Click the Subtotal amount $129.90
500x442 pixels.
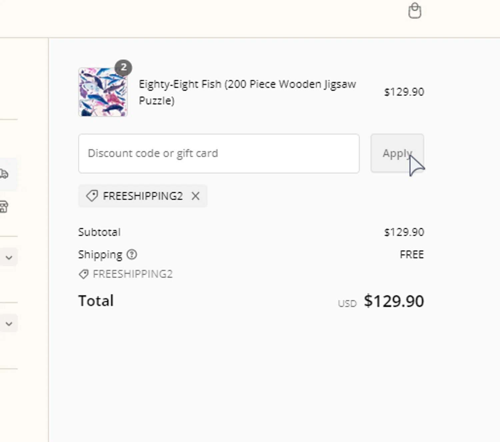click(x=404, y=232)
